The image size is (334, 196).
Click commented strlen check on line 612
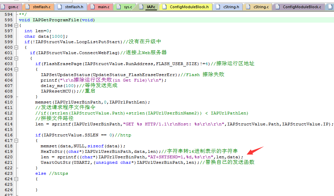142,113
